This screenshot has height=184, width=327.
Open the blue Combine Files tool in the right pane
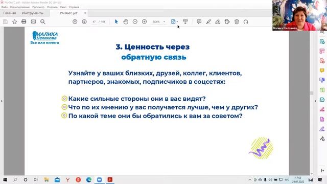pyautogui.click(x=322, y=80)
